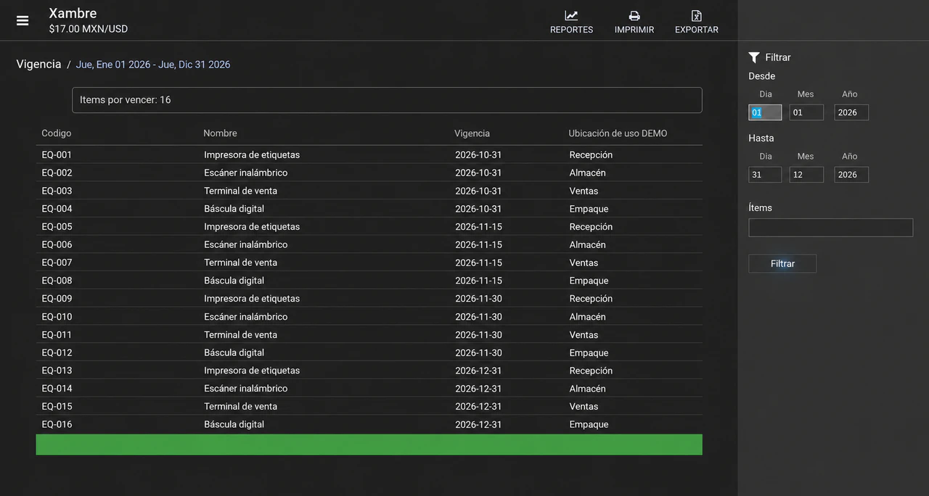Click Almacén location in row EQ-010
Viewport: 929px width, 496px height.
pos(587,316)
